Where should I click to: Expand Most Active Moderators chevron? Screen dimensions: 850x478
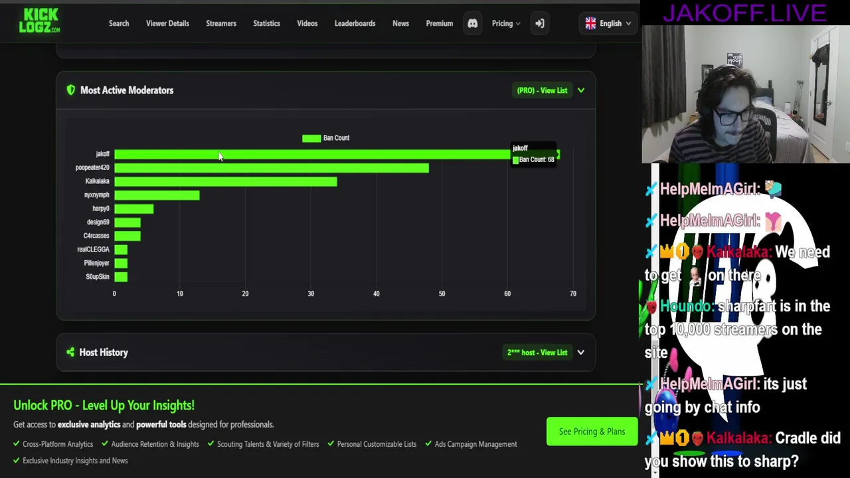(581, 90)
